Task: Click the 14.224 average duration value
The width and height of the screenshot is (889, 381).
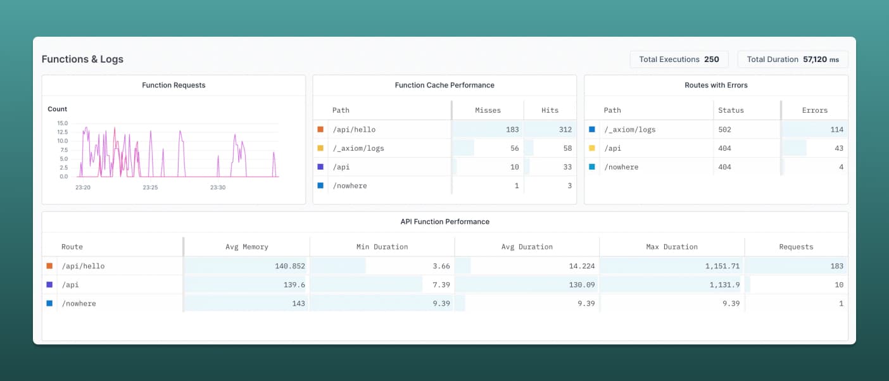Action: click(582, 266)
